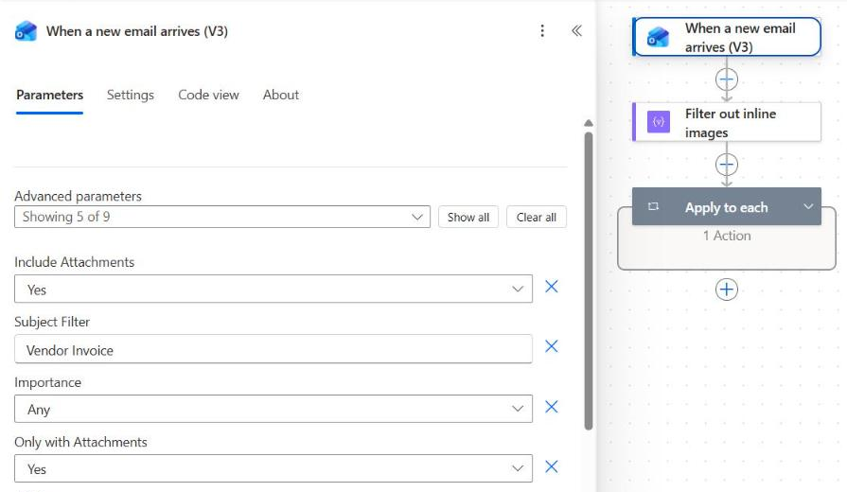Switch to the Parameters tab
Viewport: 847px width, 492px height.
[50, 95]
